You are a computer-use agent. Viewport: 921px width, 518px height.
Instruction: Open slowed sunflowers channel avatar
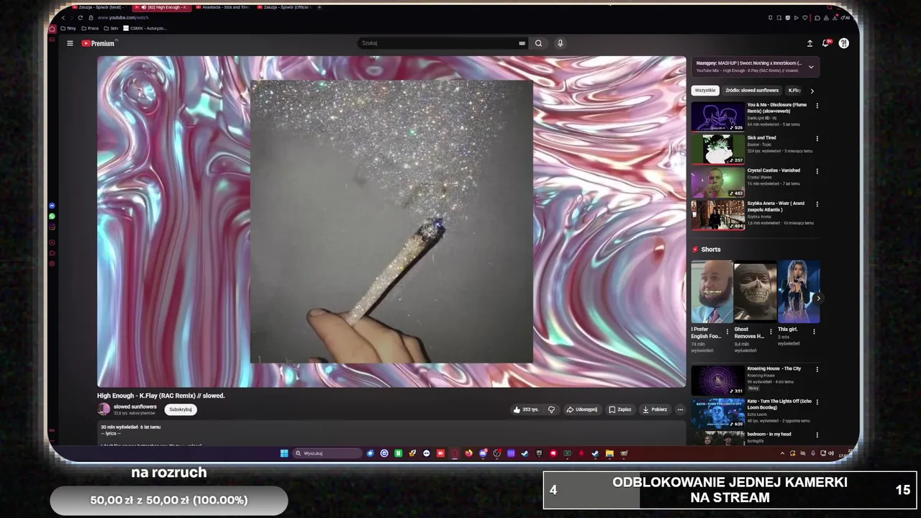pyautogui.click(x=104, y=409)
